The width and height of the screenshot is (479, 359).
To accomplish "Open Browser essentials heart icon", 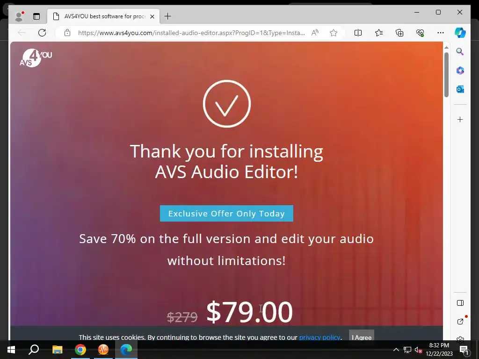I will (420, 33).
